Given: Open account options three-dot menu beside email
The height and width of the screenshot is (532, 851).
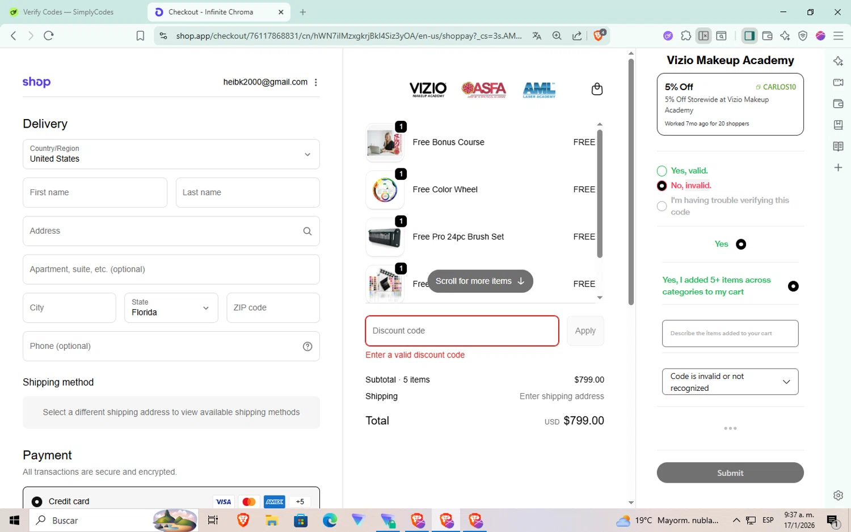Looking at the screenshot, I should pyautogui.click(x=316, y=82).
